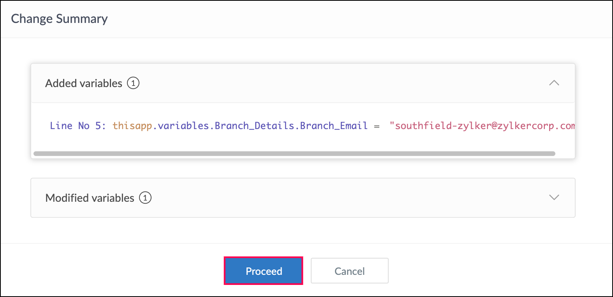Viewport: 613px width, 297px height.
Task: Click the "variables" token in the code line
Action: pyautogui.click(x=183, y=126)
